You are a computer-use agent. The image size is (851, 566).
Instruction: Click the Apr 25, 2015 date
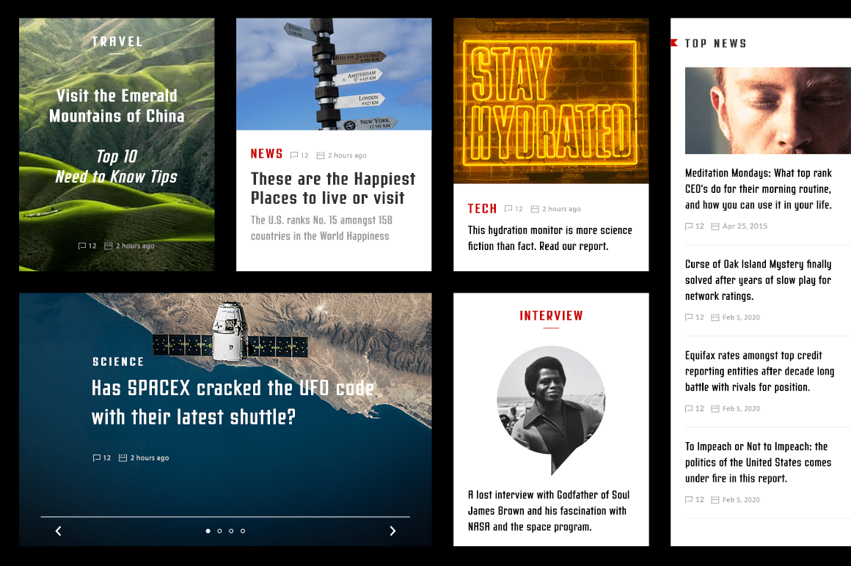pos(745,226)
